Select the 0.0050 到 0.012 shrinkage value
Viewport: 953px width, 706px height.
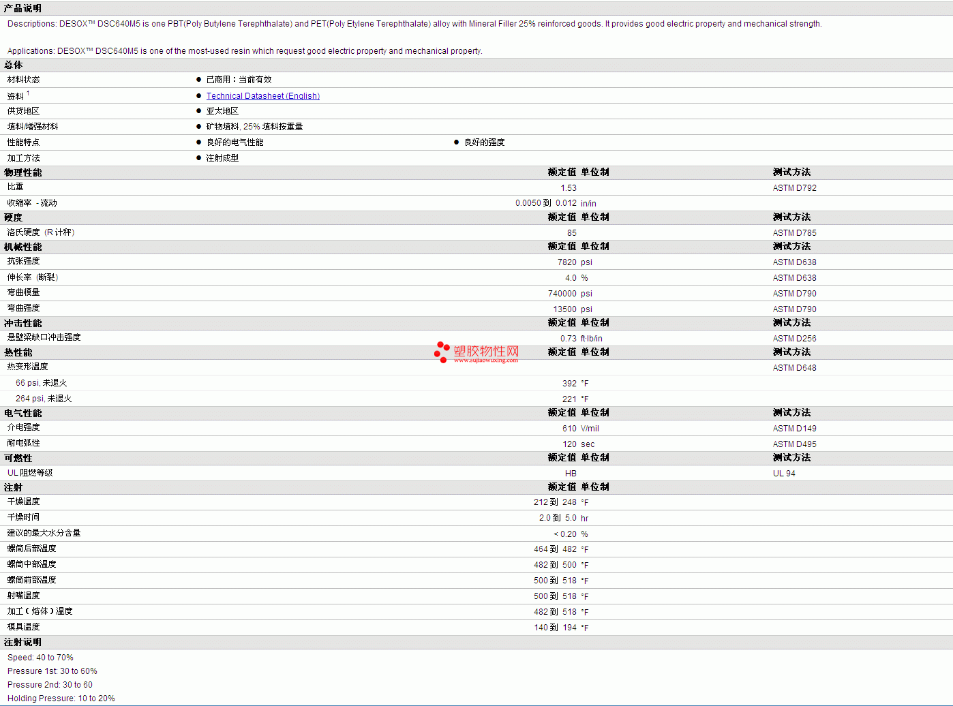tap(546, 203)
